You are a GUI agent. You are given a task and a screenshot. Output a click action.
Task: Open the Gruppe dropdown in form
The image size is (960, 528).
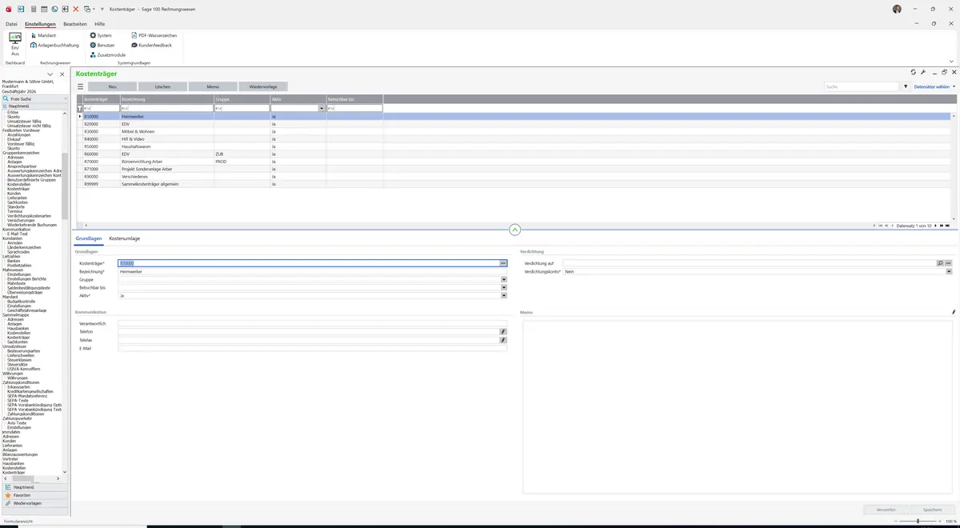504,279
